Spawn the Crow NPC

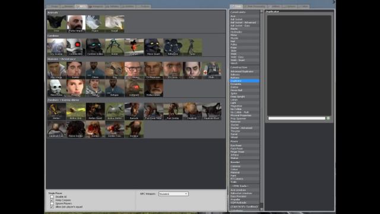[x=57, y=24]
